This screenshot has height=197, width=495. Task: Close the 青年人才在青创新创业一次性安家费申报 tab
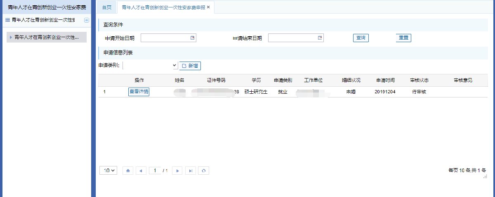208,7
